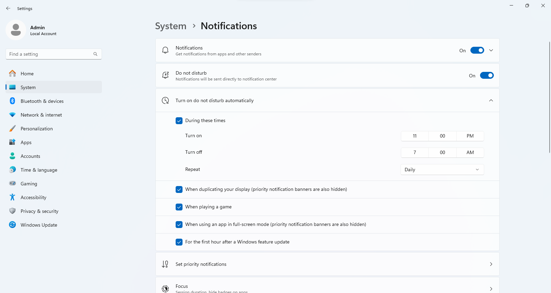This screenshot has width=551, height=293.
Task: Click the clock icon for automatic rules
Action: pos(165,100)
